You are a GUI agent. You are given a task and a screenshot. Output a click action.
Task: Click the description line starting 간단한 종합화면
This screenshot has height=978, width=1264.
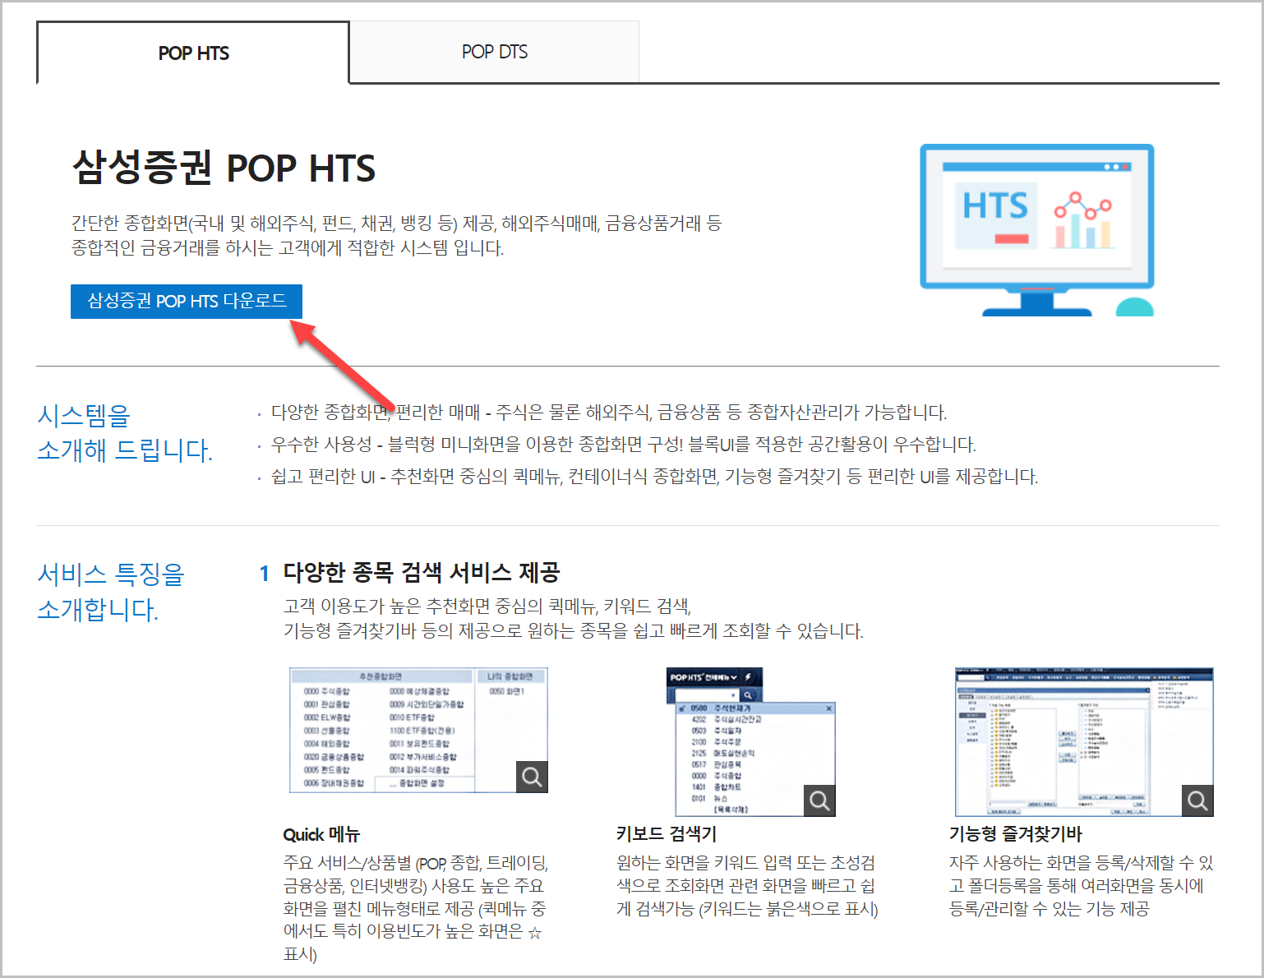(x=396, y=223)
